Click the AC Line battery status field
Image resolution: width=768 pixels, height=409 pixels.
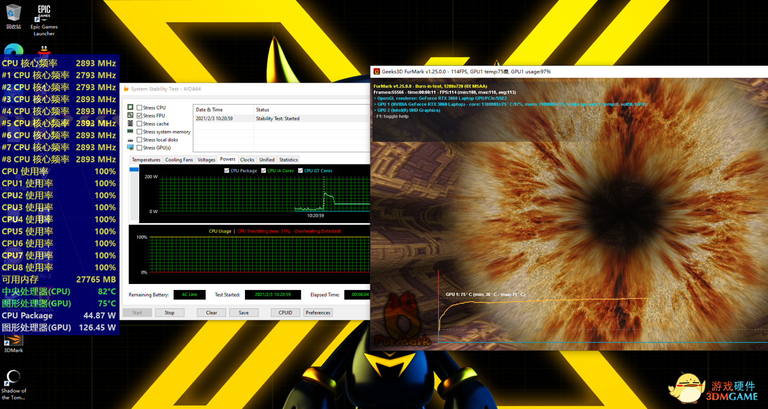pos(189,295)
